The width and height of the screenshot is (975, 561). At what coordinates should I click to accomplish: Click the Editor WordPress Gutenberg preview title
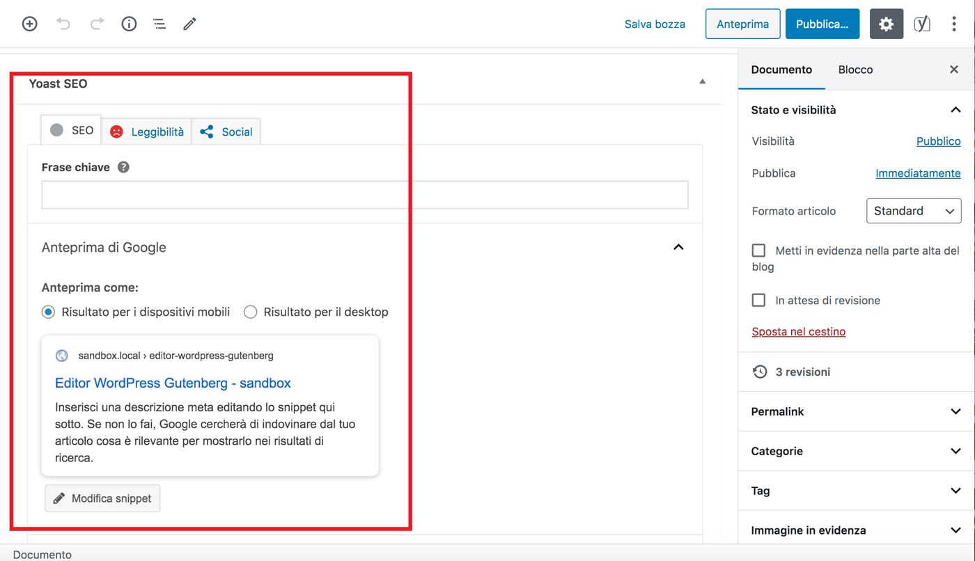(173, 383)
